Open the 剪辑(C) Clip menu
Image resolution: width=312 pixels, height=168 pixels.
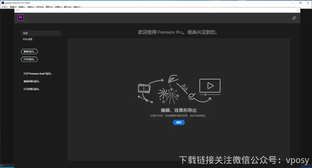22,7
